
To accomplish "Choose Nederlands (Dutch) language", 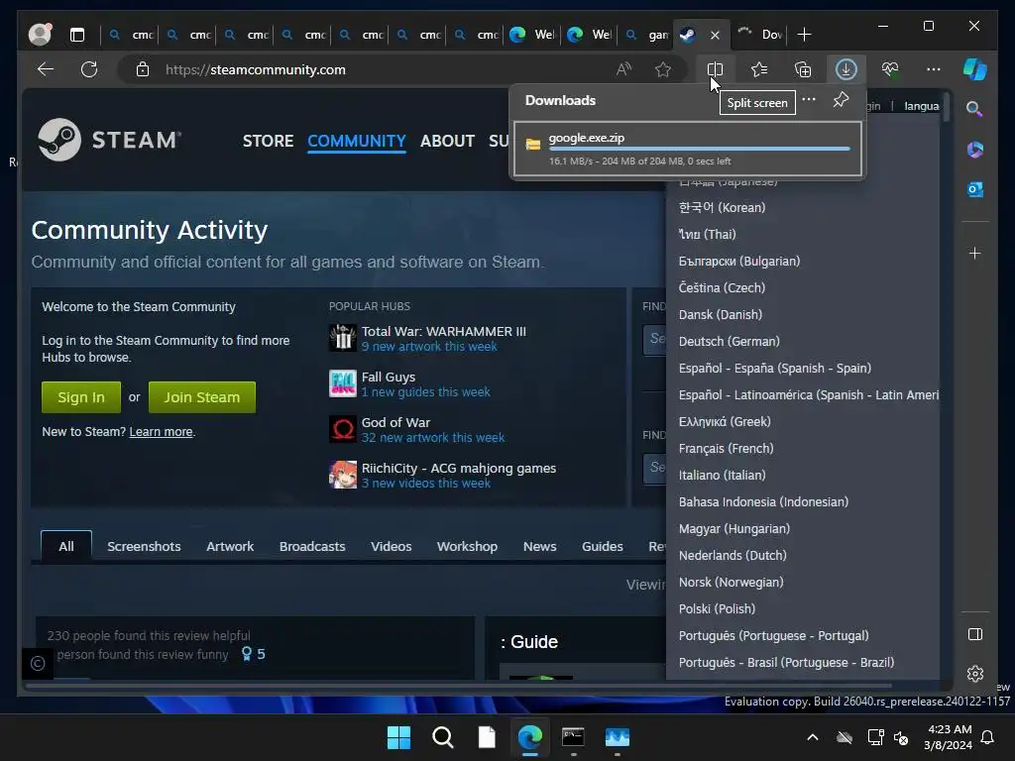I will tap(733, 555).
